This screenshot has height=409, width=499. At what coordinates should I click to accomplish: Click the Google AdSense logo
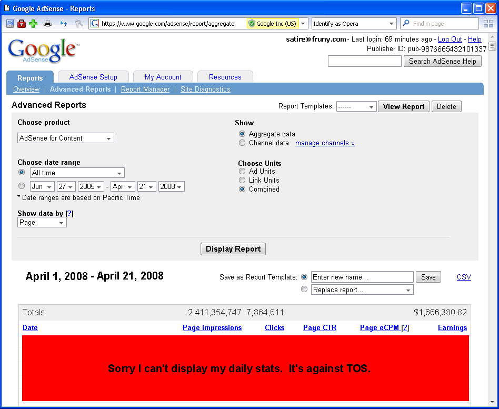43,51
